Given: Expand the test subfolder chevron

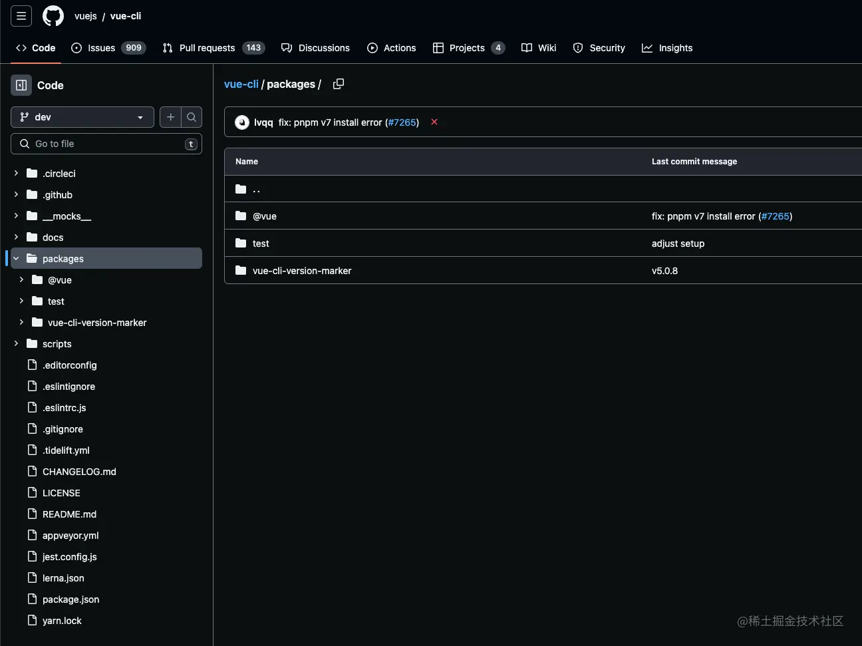Looking at the screenshot, I should [21, 301].
